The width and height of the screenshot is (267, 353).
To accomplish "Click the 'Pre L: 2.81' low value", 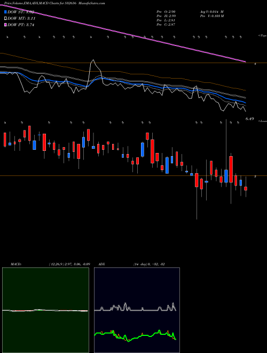I will pyautogui.click(x=166, y=20).
